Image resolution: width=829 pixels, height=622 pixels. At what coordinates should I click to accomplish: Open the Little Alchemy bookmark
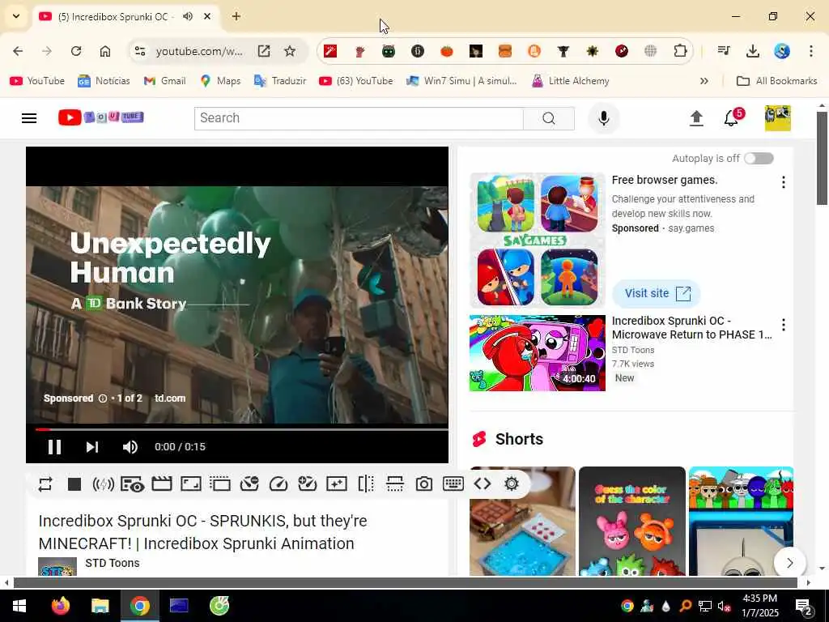click(x=571, y=81)
